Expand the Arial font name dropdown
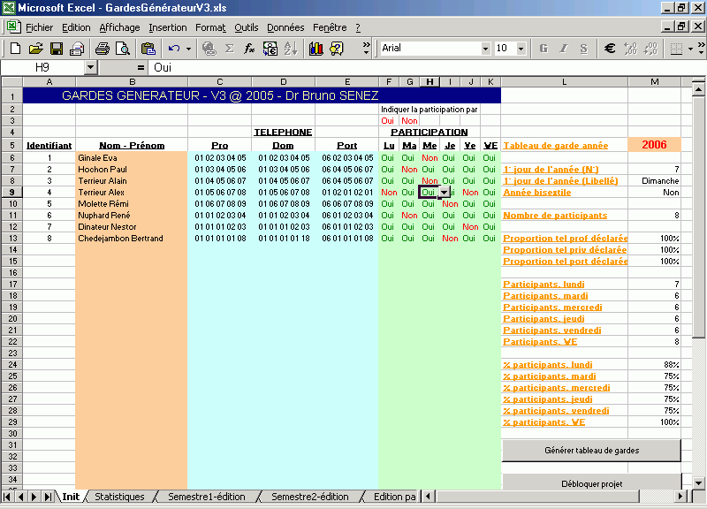 pos(485,49)
